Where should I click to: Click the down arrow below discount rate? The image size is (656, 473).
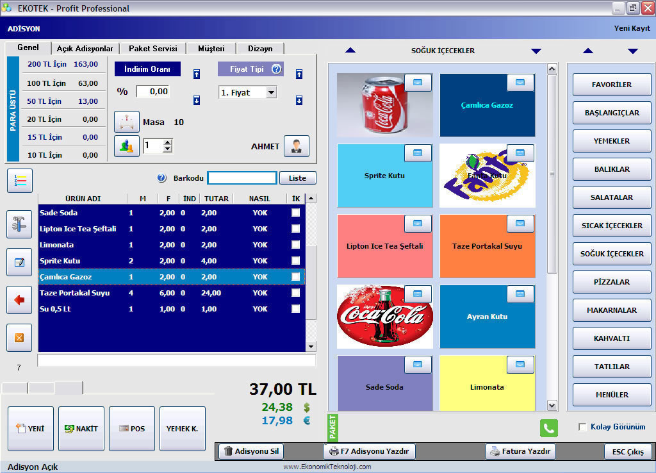[x=197, y=100]
